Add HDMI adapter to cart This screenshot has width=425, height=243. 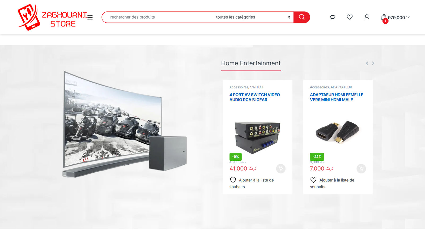(x=361, y=169)
